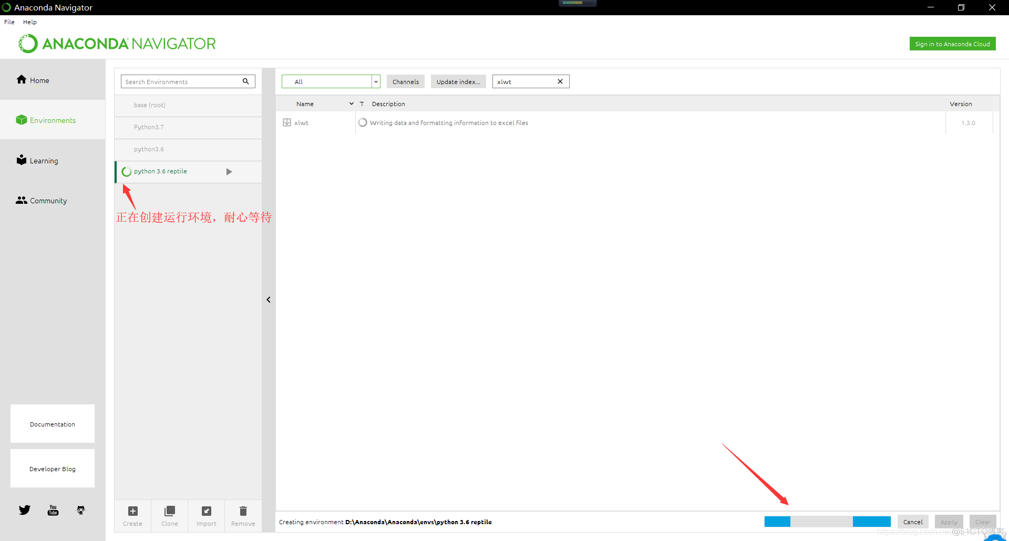
Task: Click Update index button
Action: tap(458, 81)
